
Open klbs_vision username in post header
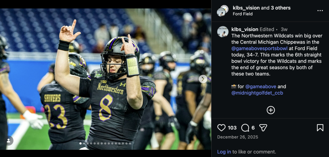click(246, 8)
